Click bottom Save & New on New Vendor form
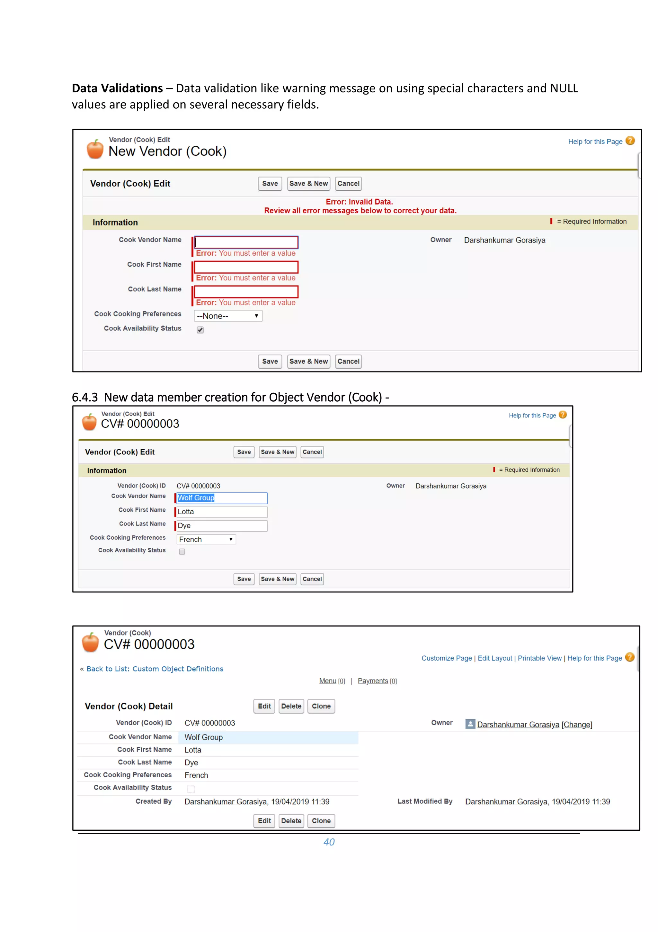The width and height of the screenshot is (658, 932). (308, 361)
